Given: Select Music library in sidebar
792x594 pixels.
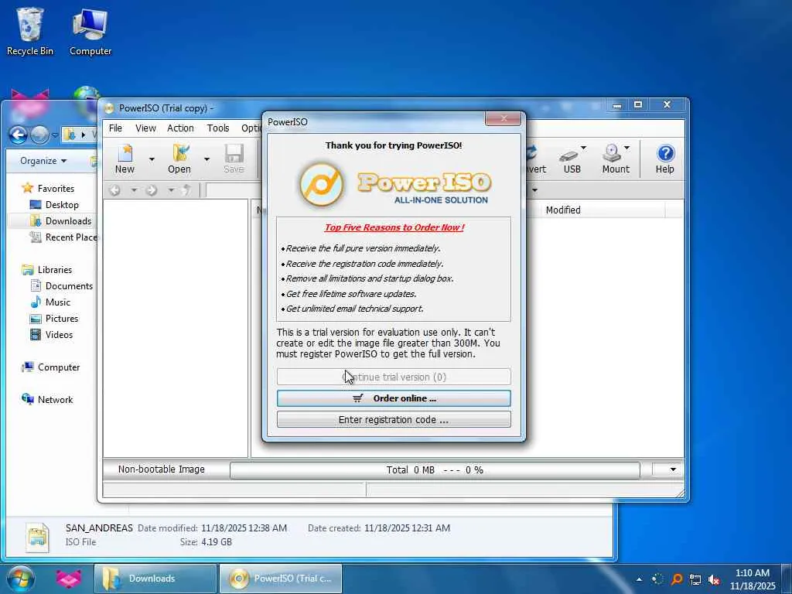Looking at the screenshot, I should click(x=57, y=302).
